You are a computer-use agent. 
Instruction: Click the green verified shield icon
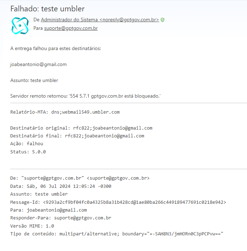pyautogui.click(x=163, y=20)
